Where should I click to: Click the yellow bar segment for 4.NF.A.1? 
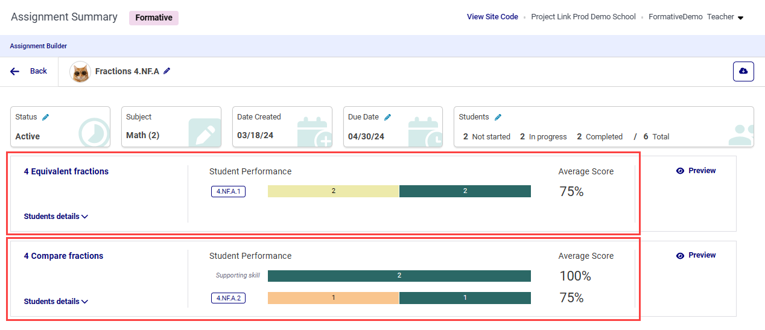[333, 191]
